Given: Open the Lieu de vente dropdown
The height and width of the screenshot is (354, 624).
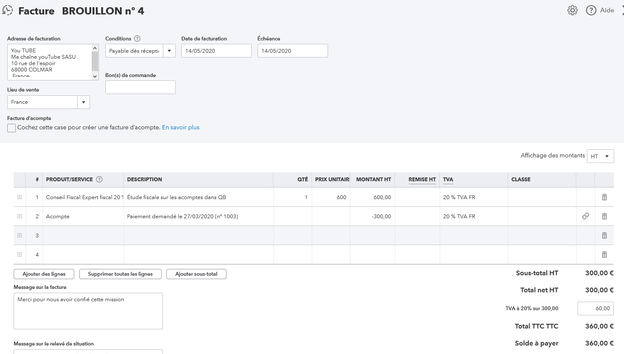Looking at the screenshot, I should pos(84,102).
